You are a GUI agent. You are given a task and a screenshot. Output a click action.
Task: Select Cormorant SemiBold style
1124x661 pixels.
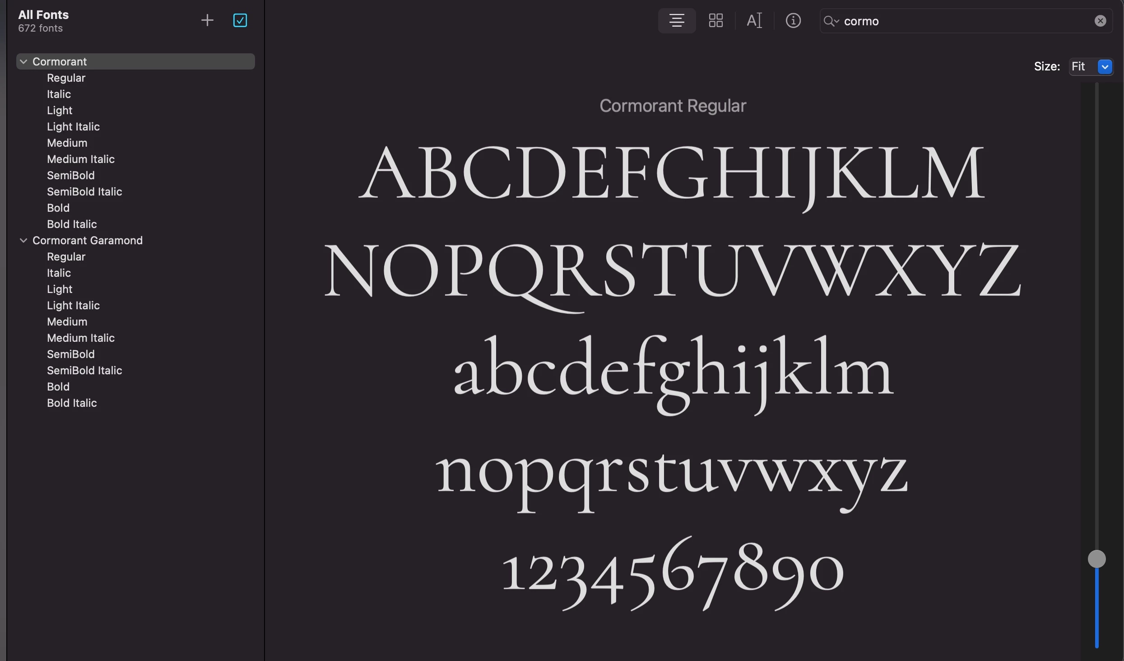(71, 175)
